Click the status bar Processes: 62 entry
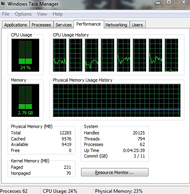Image resolution: width=190 pixels, height=194 pixels. click(x=14, y=191)
